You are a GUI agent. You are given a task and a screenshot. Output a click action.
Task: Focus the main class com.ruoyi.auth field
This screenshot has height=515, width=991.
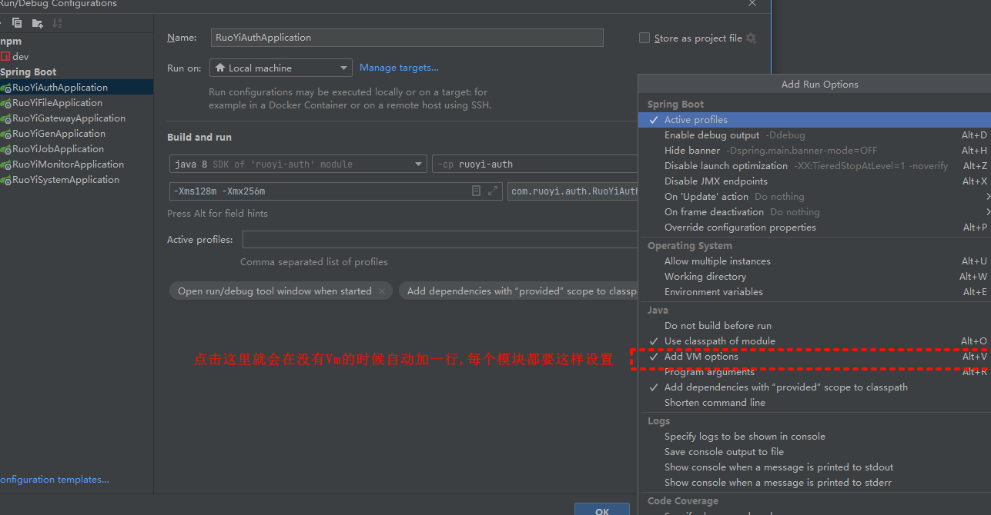tap(573, 191)
